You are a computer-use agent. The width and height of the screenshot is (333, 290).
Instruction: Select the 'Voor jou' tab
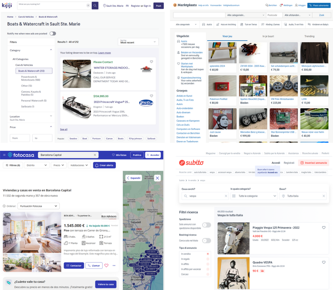tap(227, 36)
